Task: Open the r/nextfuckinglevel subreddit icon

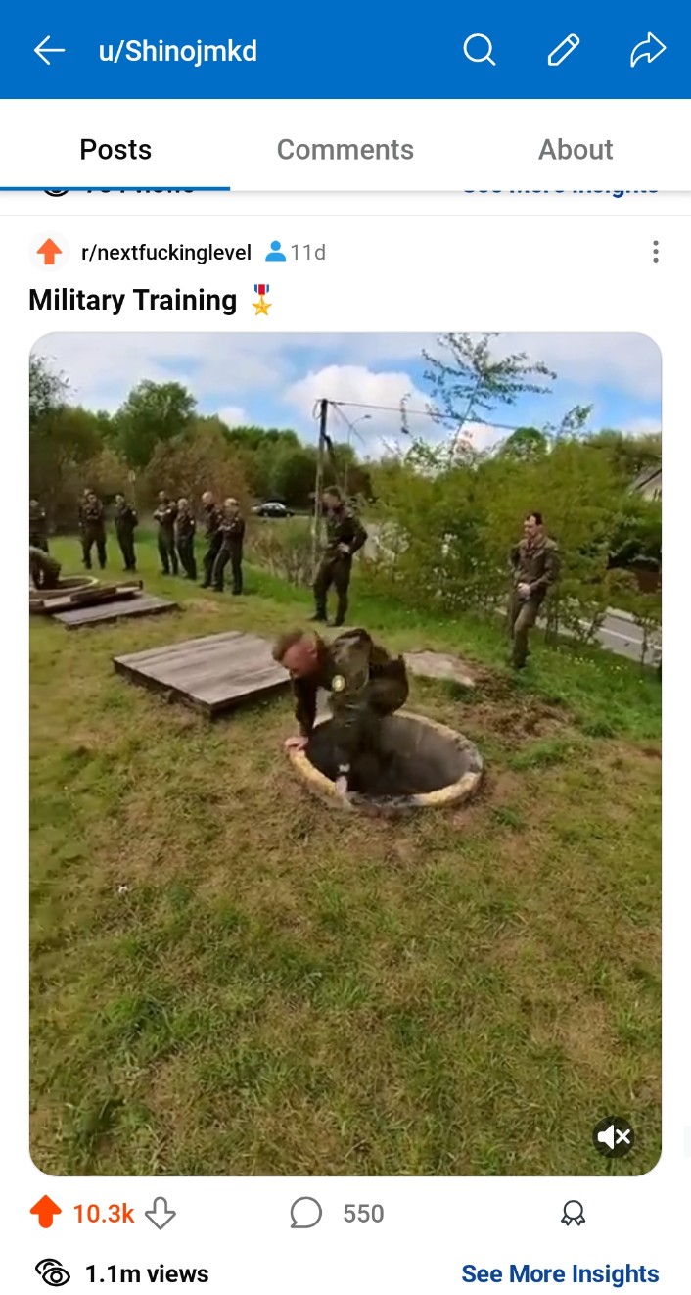Action: coord(49,252)
